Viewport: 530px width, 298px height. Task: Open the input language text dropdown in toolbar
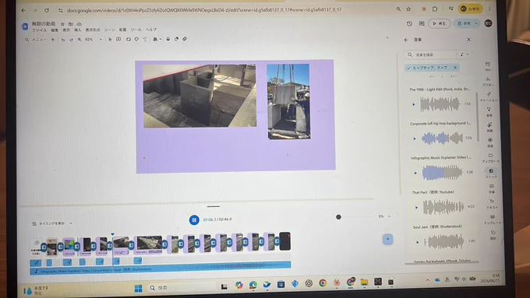pyautogui.click(x=157, y=39)
